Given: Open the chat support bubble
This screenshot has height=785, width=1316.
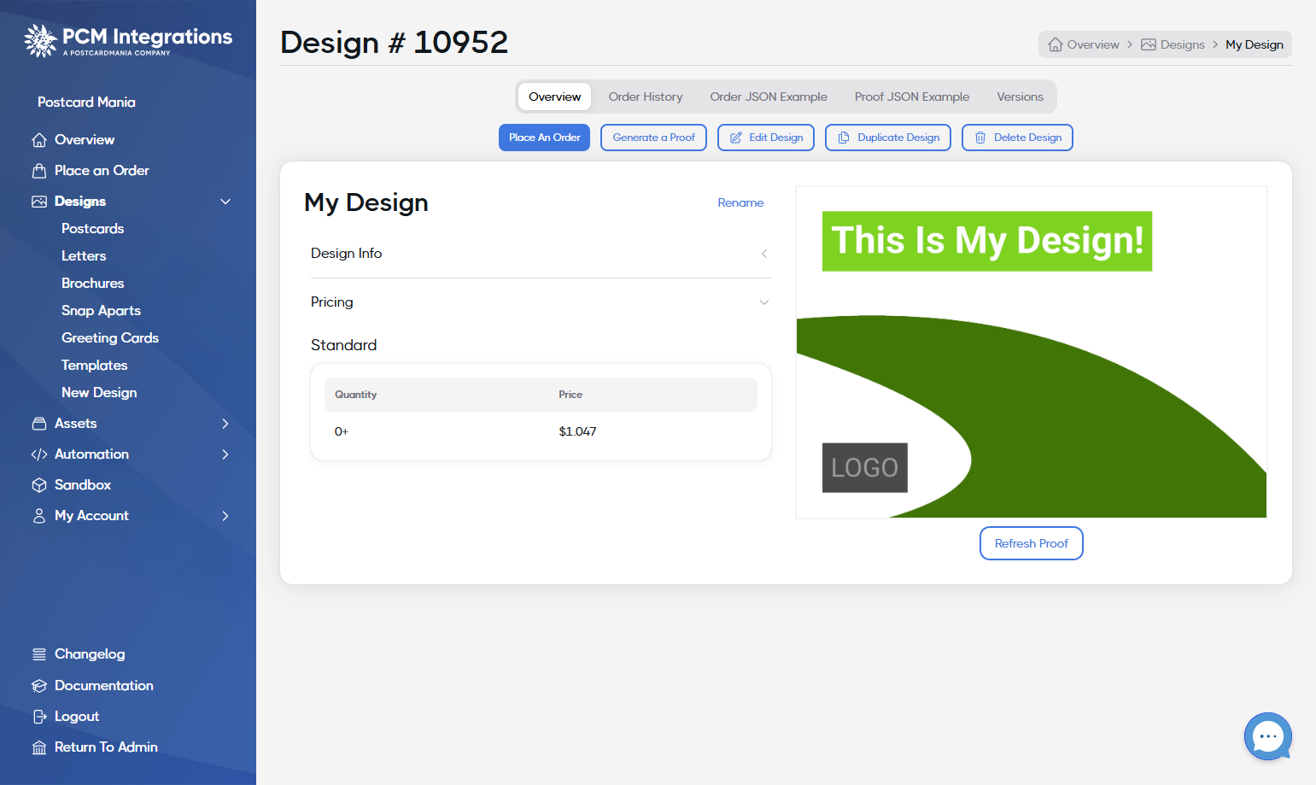Looking at the screenshot, I should pyautogui.click(x=1268, y=736).
